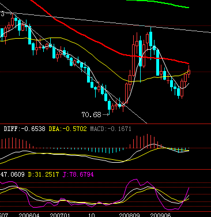Click the MACD:-0.1671 indicator value

coord(111,129)
